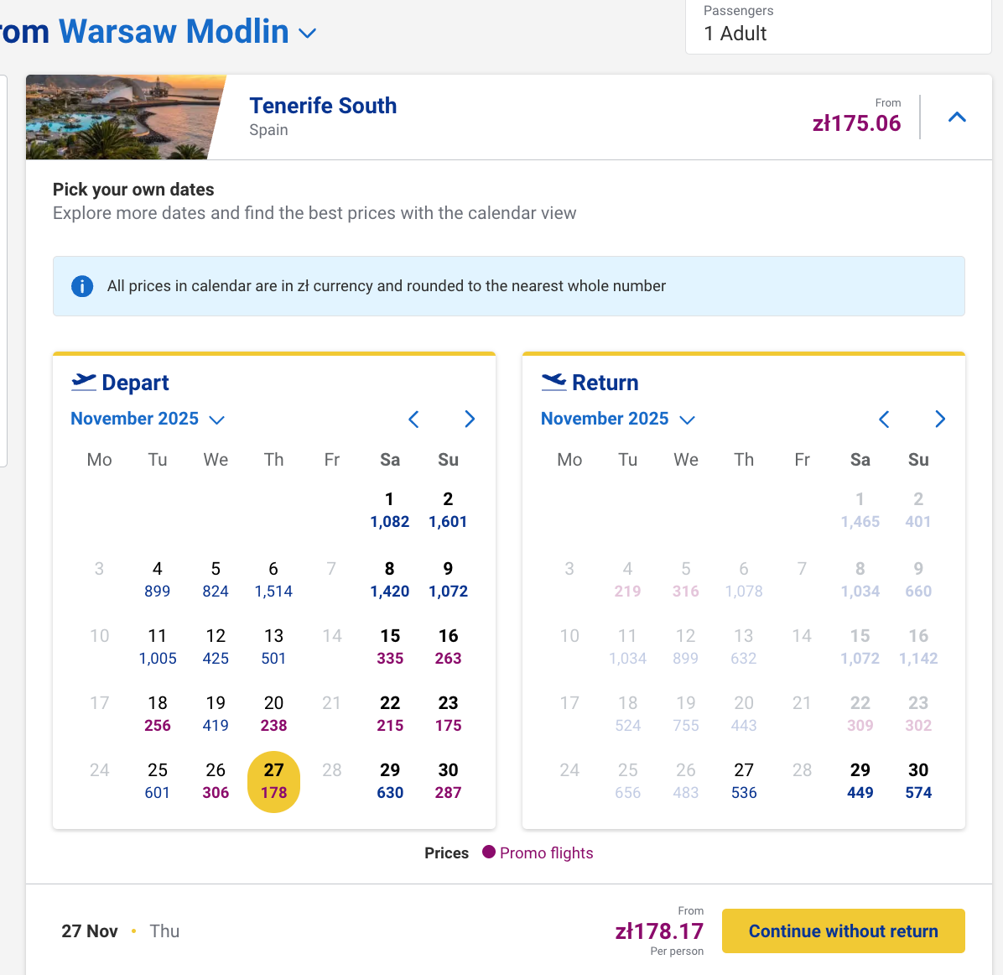1003x975 pixels.
Task: Select depart date 23 priced at 175
Action: pos(448,714)
